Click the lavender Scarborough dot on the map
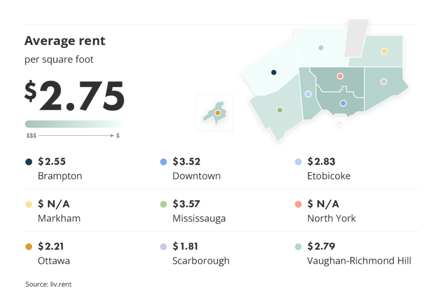Viewport: 443px width, 298px height. [383, 81]
